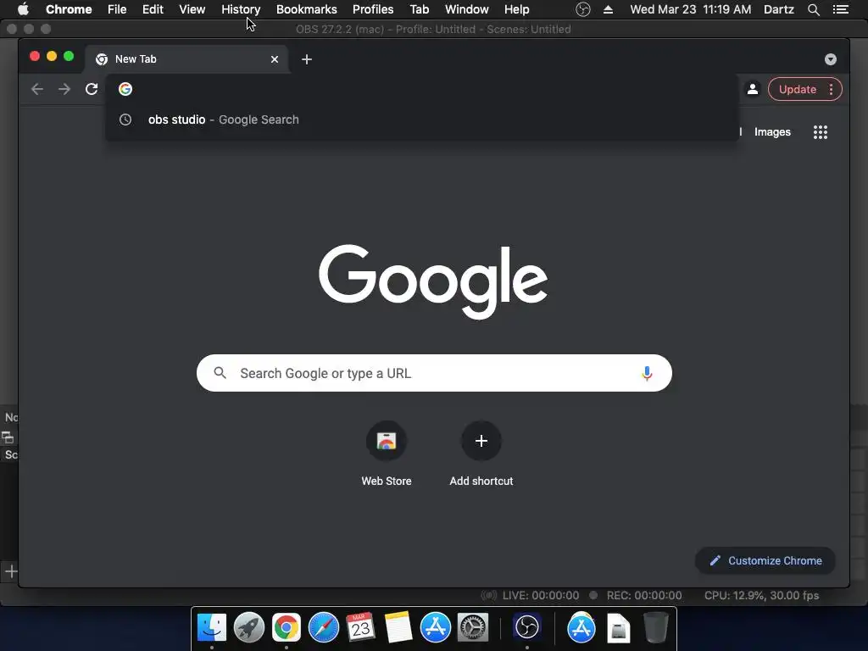Open Trash in the dock
The width and height of the screenshot is (868, 651).
pos(655,627)
